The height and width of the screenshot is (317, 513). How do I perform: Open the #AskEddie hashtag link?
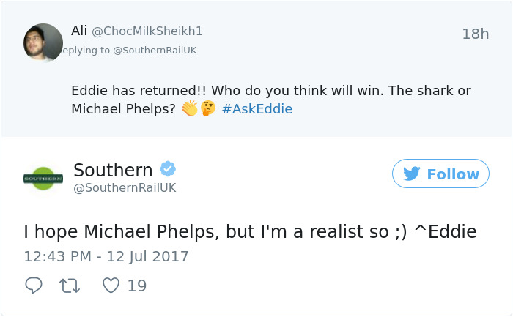coord(256,109)
